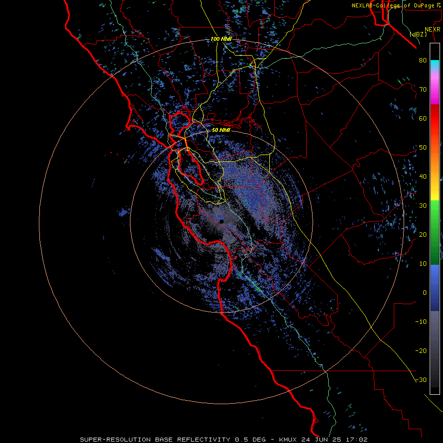The image size is (443, 443).
Task: Click the Super-Resolution Base Reflectivity caption
Action: point(224,440)
